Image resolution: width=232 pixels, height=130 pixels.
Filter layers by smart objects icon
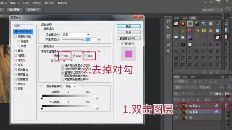click(x=216, y=82)
